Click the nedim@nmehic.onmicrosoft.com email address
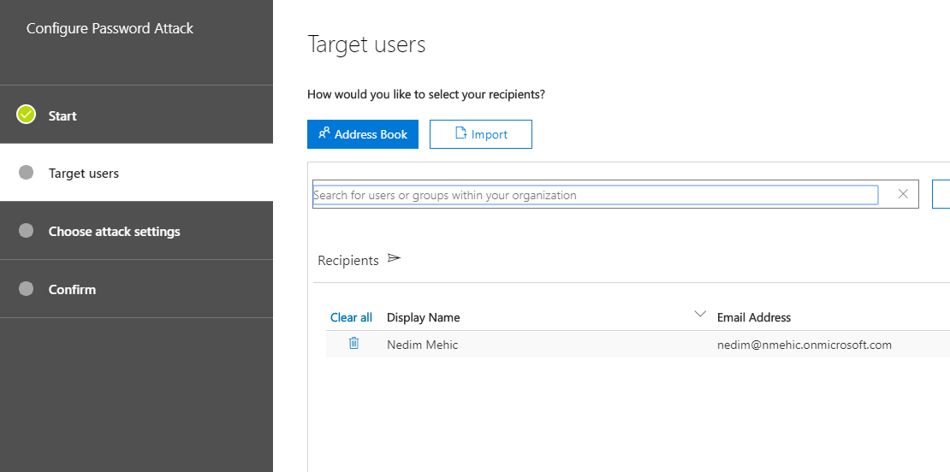The width and height of the screenshot is (950, 472). point(804,345)
